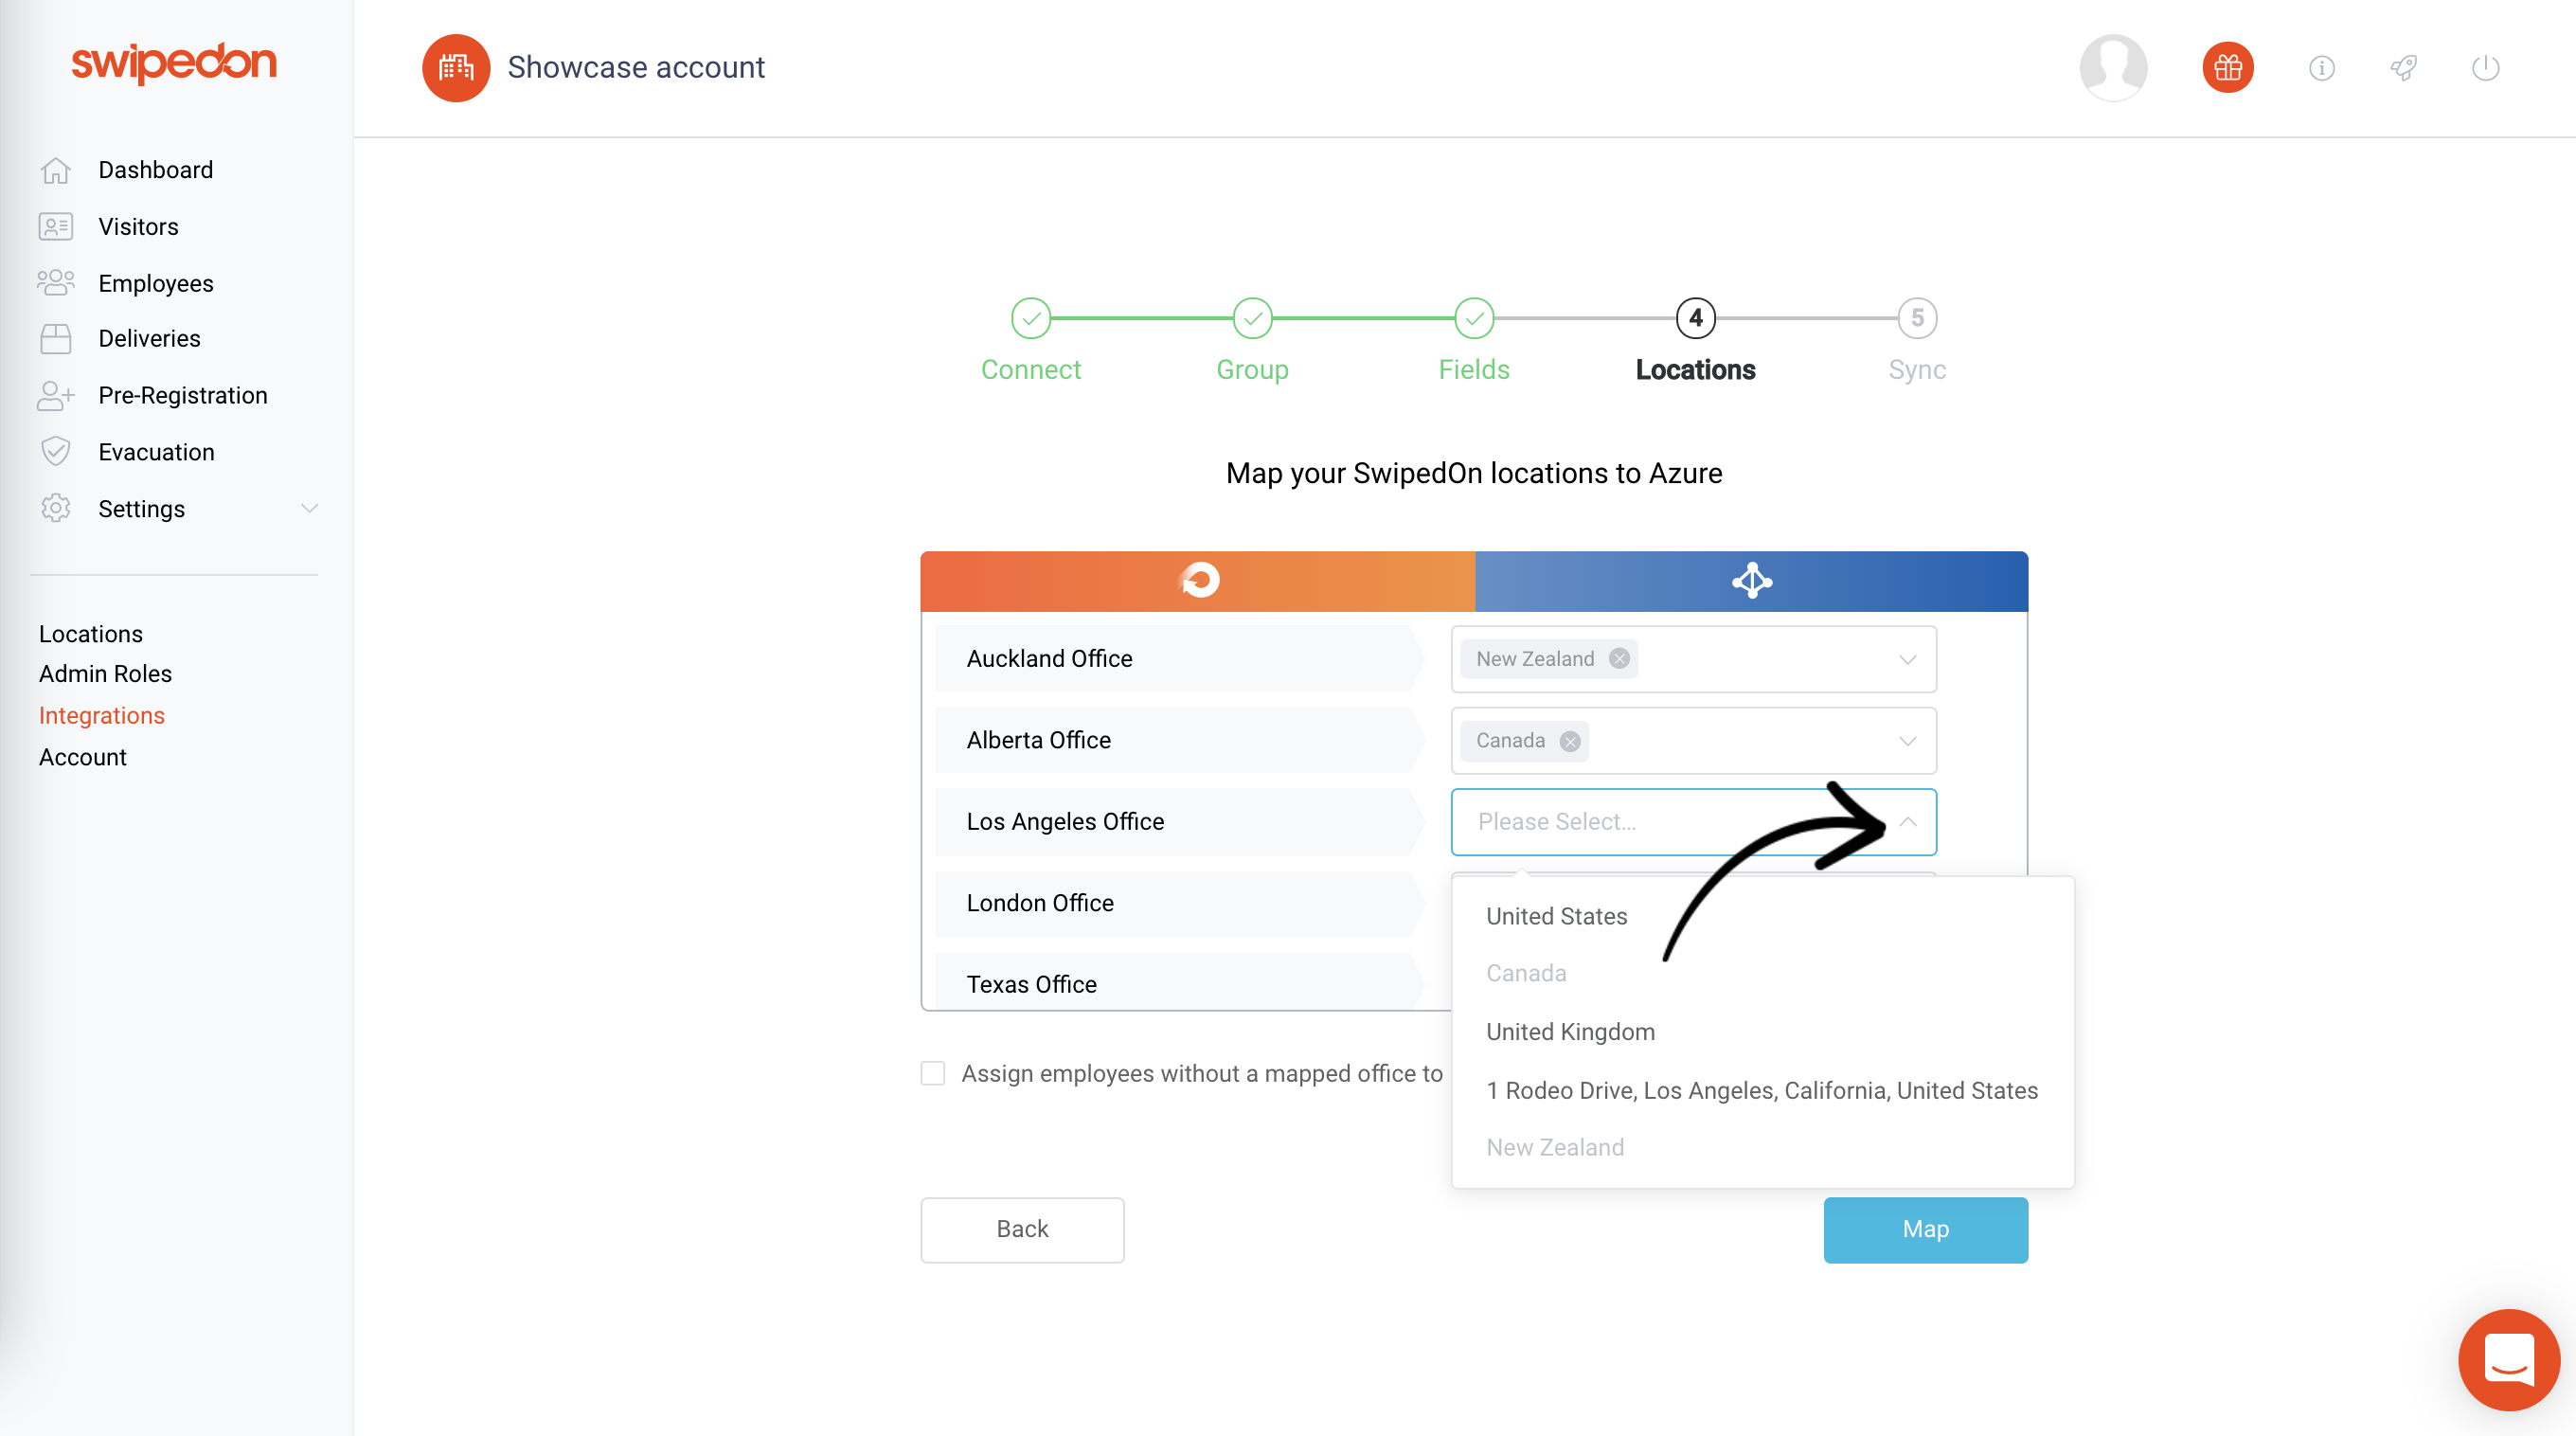Open Pre-Registration in sidebar

tap(182, 396)
